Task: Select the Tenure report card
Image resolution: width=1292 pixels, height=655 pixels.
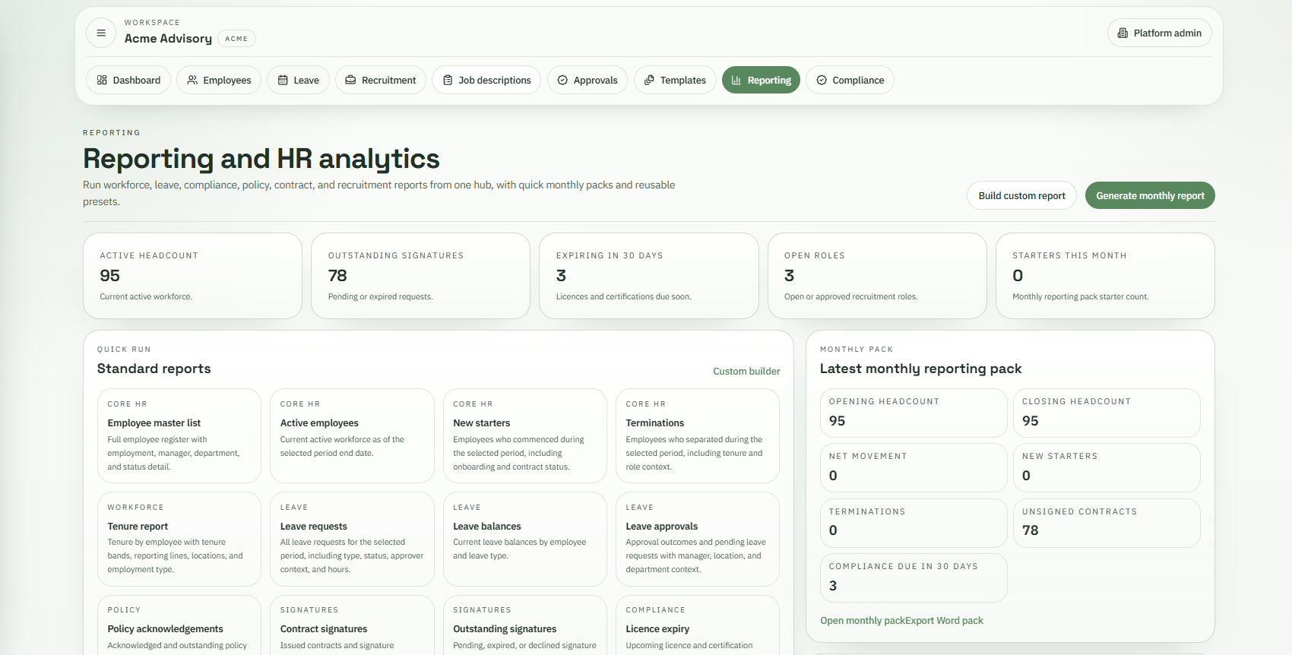Action: tap(179, 539)
